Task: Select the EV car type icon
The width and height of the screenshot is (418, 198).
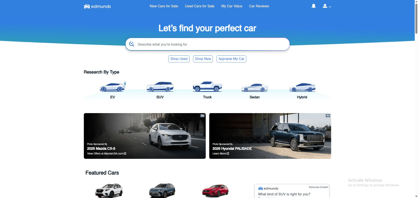Action: tap(113, 87)
